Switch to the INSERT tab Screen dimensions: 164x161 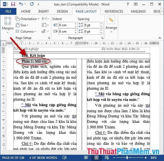point(43,11)
